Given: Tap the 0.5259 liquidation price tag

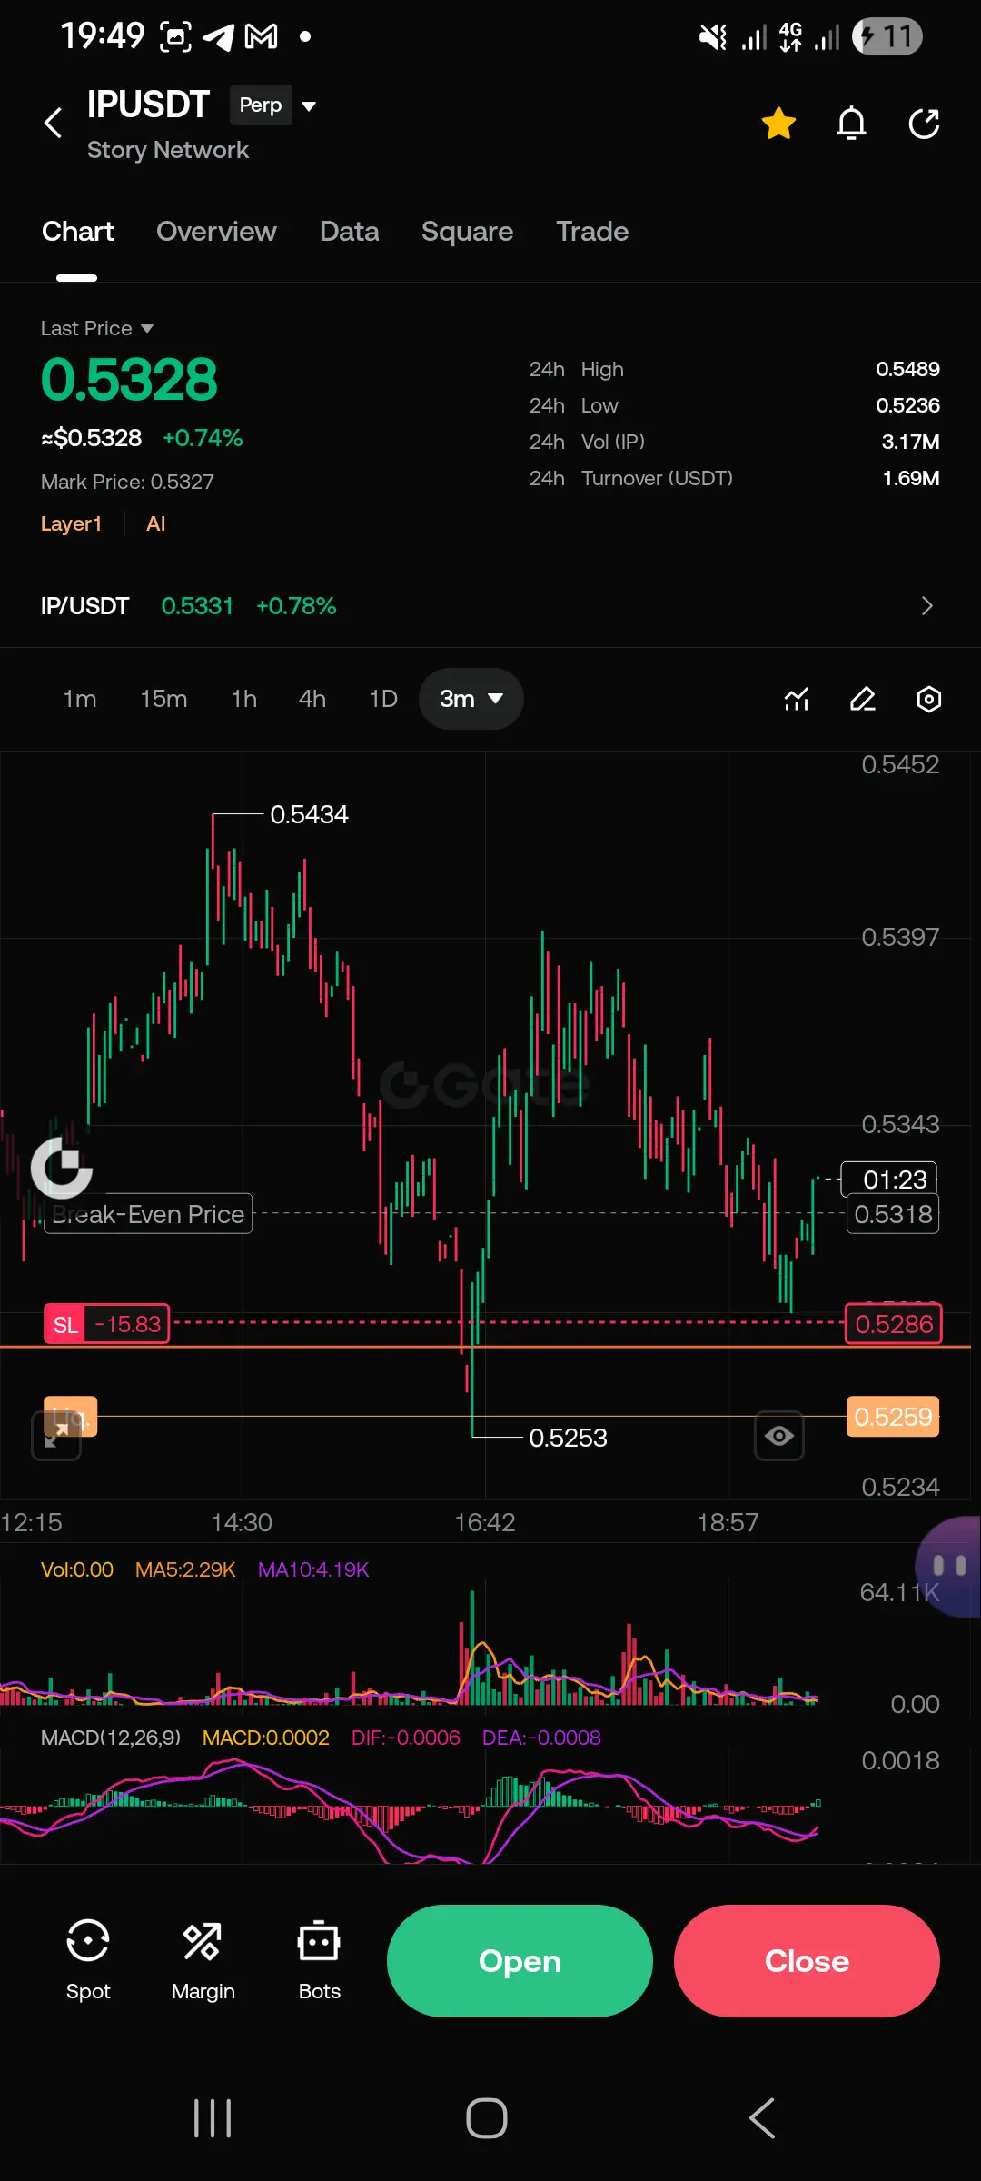Looking at the screenshot, I should click(893, 1417).
